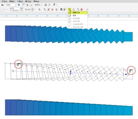Select the Clockwise Blend icon
138x119 pixels.
click(52, 10)
